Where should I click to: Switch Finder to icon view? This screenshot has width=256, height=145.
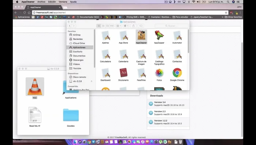(99, 26)
